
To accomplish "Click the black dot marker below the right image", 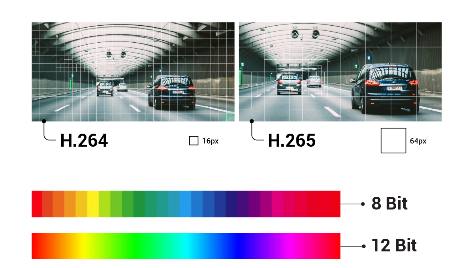I will point(252,121).
